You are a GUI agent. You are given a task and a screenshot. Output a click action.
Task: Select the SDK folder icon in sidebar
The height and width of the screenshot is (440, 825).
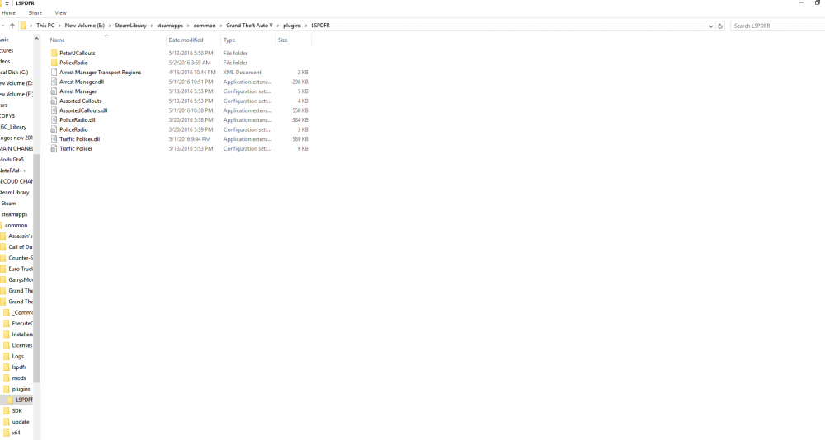click(x=7, y=410)
